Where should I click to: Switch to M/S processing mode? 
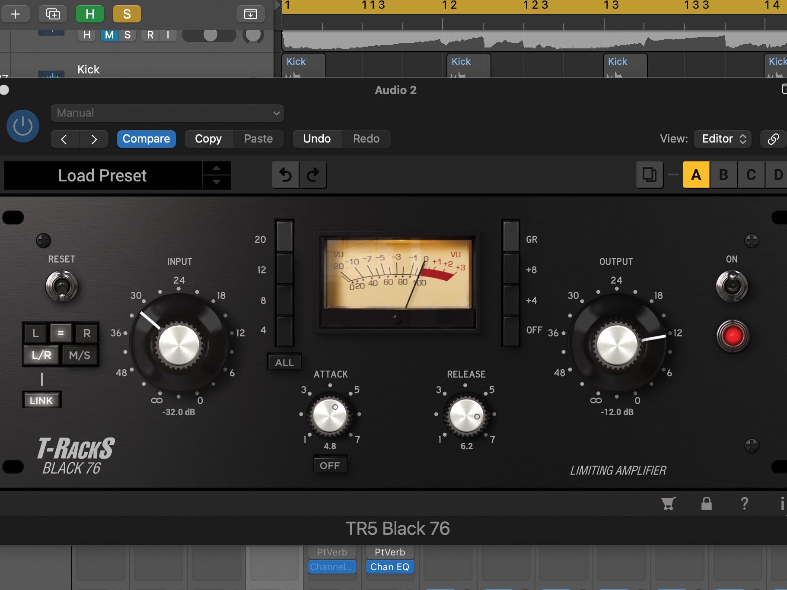[80, 355]
